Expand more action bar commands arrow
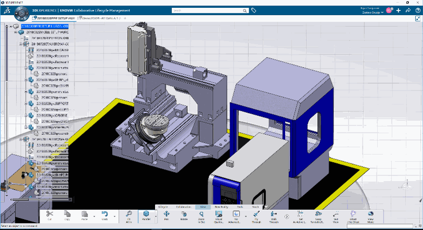423x230 pixels. [x=287, y=216]
